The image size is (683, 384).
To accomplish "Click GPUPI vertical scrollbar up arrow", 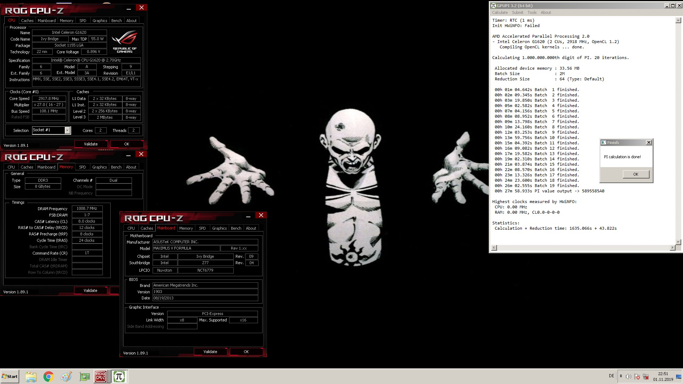I will click(x=678, y=21).
